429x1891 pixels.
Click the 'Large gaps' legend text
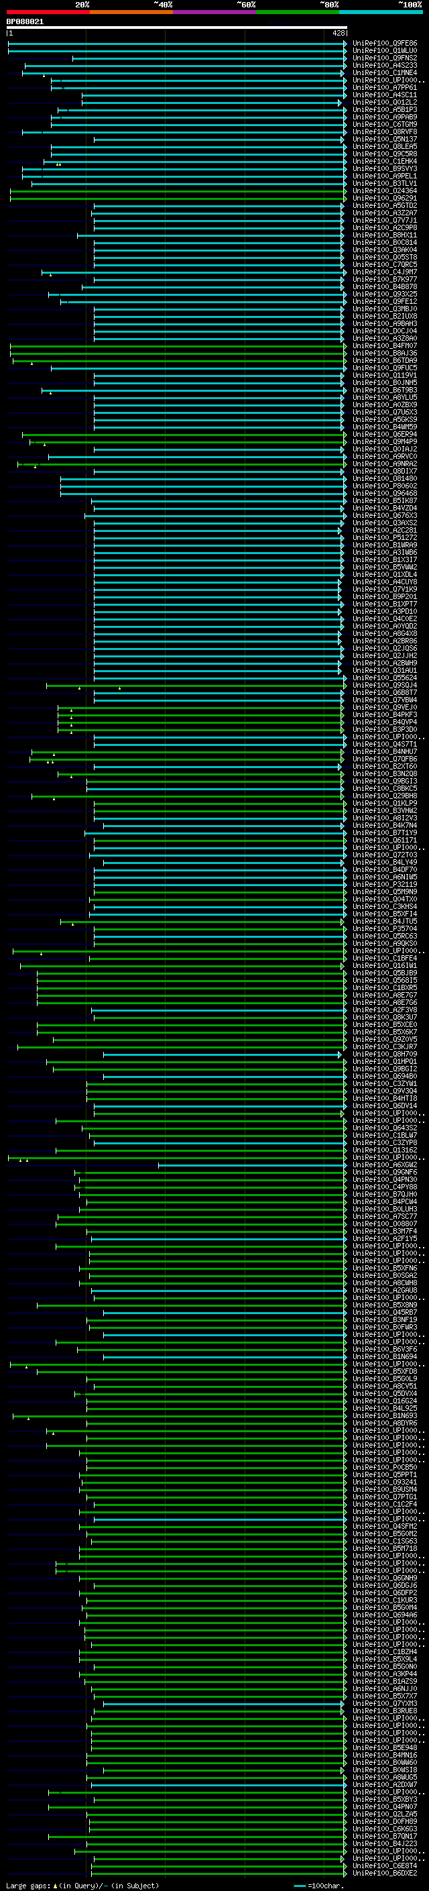tap(28, 1885)
